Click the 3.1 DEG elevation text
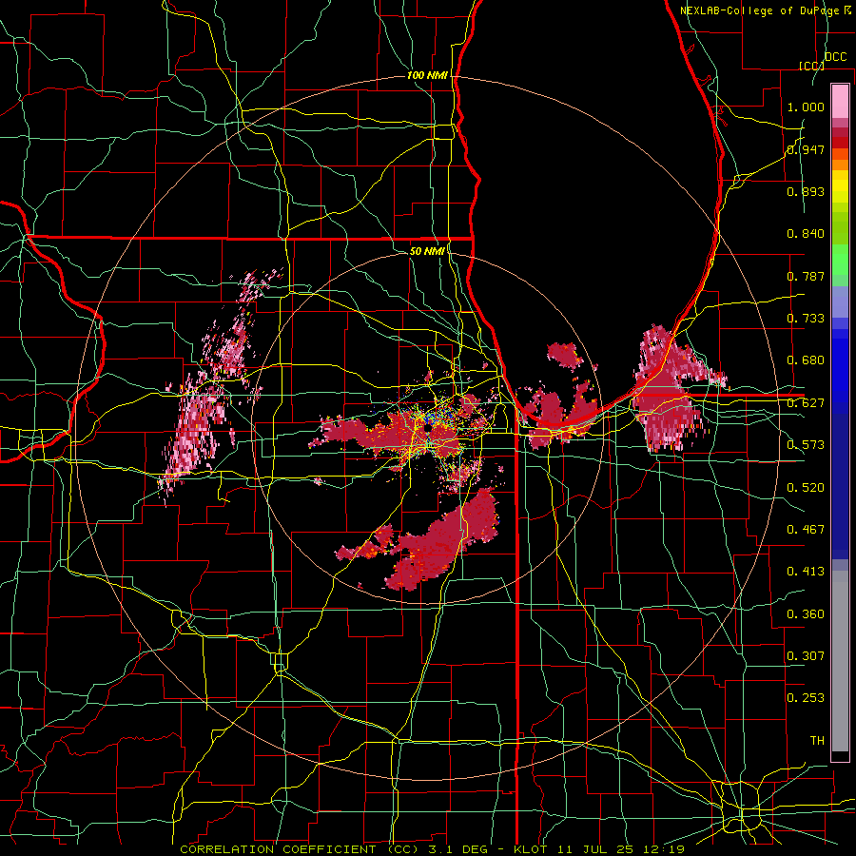Screen dimensions: 856x856 (x=458, y=849)
